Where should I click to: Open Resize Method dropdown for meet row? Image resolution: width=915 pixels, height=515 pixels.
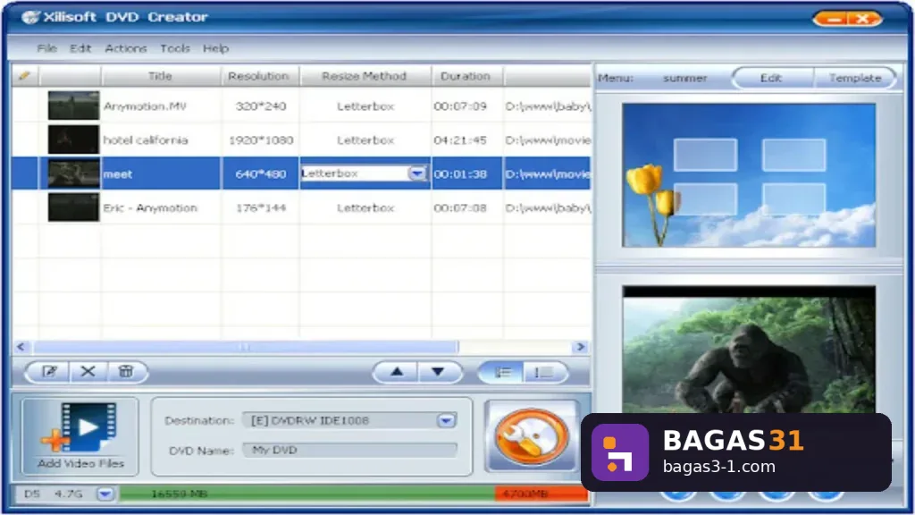point(417,173)
